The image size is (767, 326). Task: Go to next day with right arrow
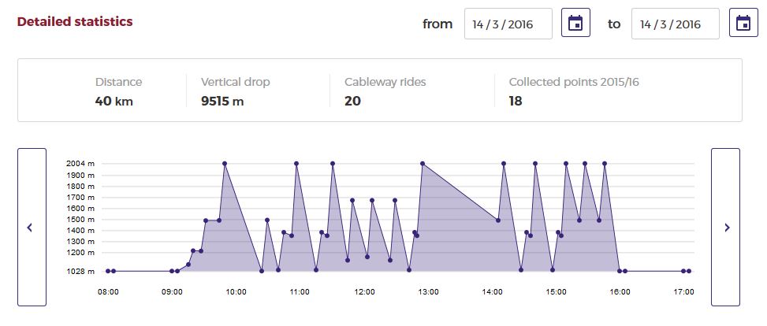click(x=725, y=228)
